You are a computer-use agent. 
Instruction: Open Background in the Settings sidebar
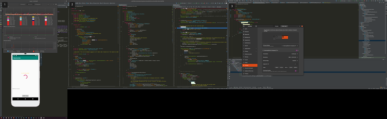(x=250, y=37)
